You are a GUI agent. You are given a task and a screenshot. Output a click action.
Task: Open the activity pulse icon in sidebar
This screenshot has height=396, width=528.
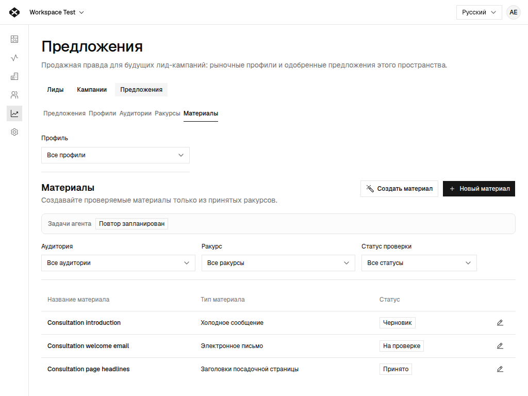[14, 58]
